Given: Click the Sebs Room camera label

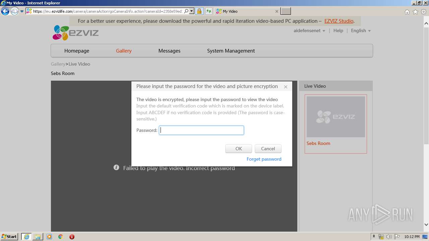Looking at the screenshot, I should point(318,143).
